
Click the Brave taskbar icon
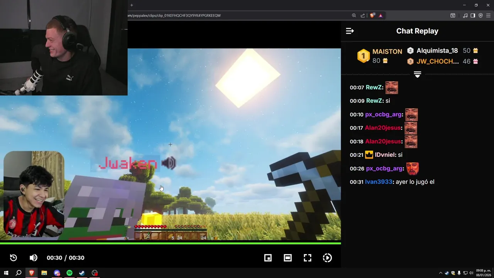pyautogui.click(x=31, y=273)
